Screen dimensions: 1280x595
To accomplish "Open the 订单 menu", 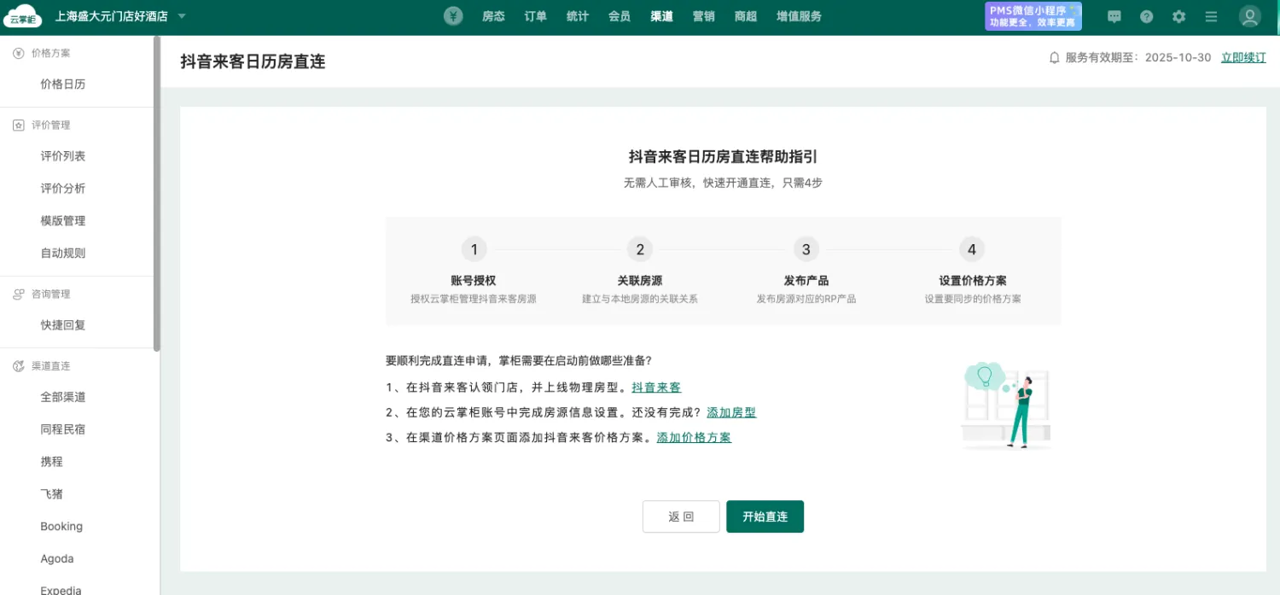I will pyautogui.click(x=536, y=16).
